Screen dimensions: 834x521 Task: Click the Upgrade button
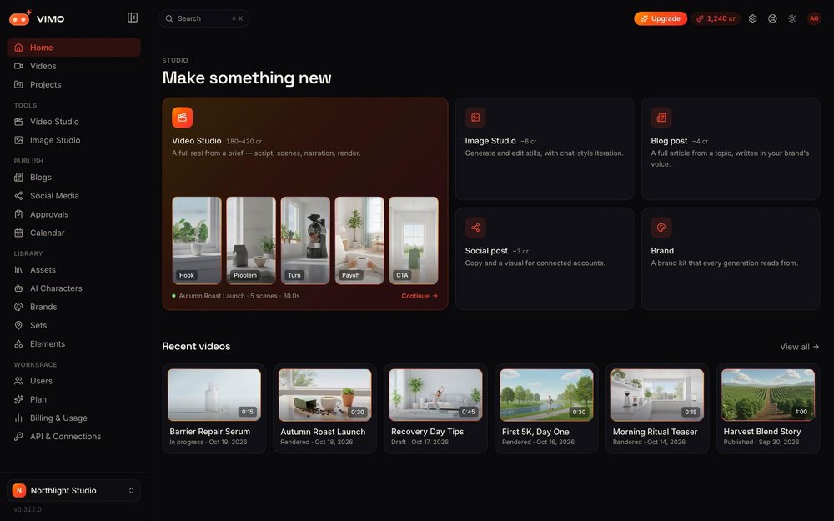pos(660,18)
